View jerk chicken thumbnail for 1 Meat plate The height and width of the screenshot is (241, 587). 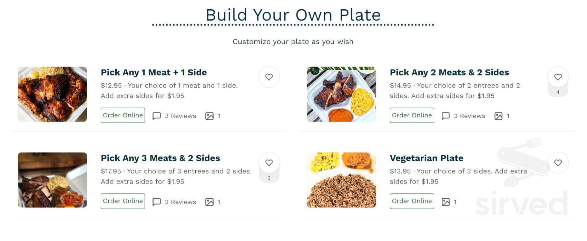click(52, 94)
